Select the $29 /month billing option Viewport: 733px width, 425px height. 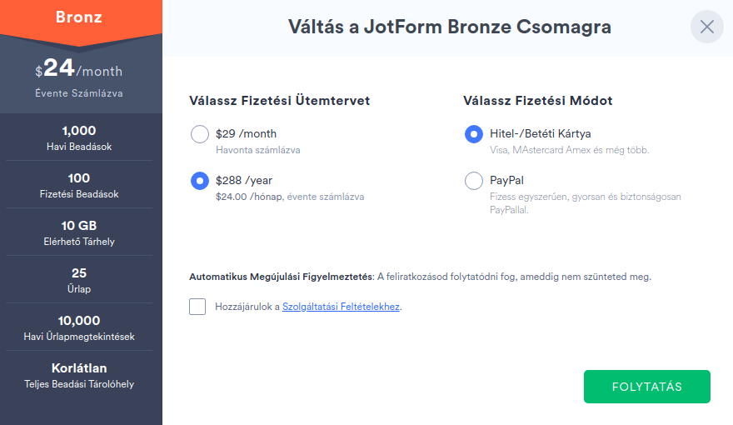coord(200,134)
